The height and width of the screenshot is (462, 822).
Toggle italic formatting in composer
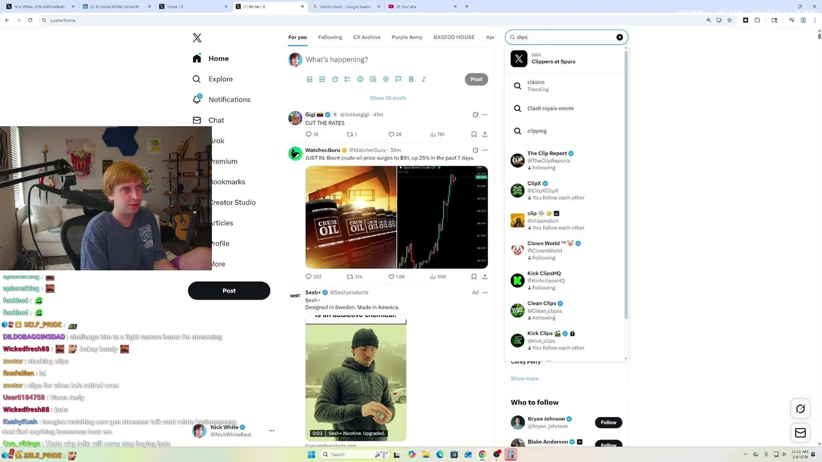click(x=424, y=80)
